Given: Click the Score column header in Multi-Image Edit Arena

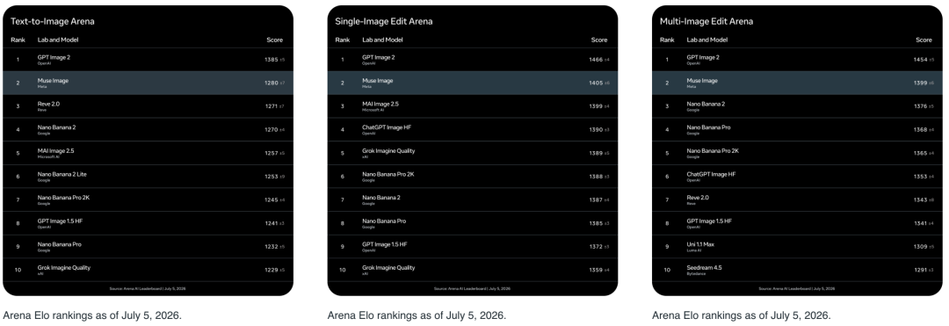Looking at the screenshot, I should [924, 40].
